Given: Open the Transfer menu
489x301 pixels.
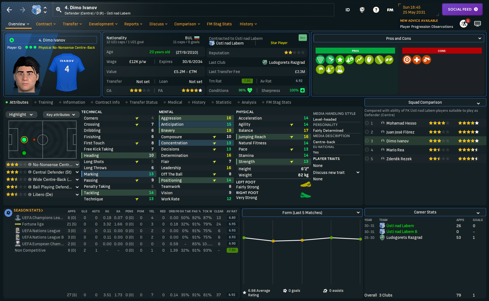Looking at the screenshot, I should coord(72,24).
